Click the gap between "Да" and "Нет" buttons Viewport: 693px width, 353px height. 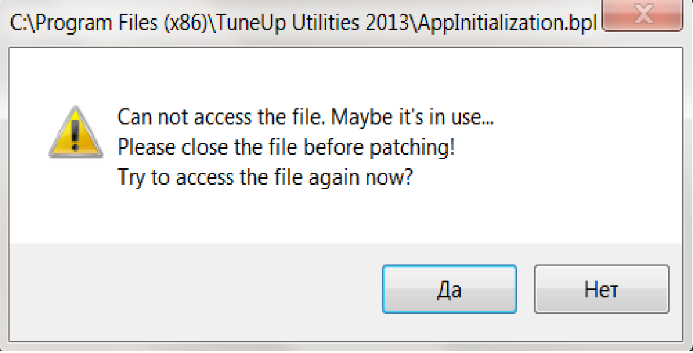click(x=525, y=290)
